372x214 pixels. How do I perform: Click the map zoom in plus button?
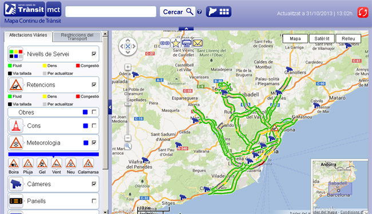pos(128,67)
